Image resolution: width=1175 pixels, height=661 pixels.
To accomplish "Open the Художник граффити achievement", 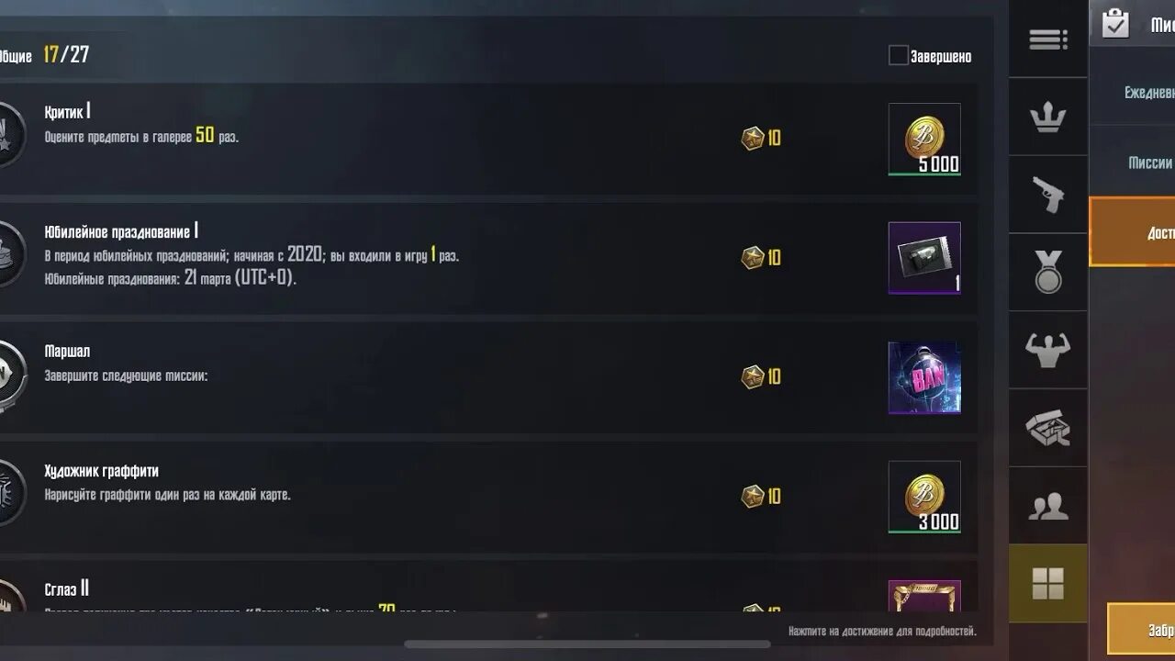I will [x=487, y=497].
